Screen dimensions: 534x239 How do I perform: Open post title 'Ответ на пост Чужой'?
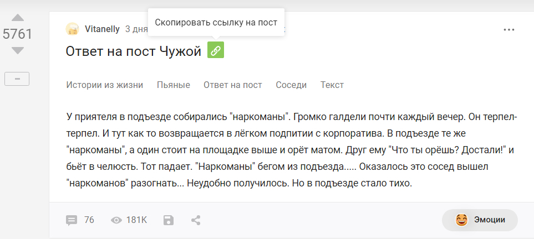[x=134, y=51]
